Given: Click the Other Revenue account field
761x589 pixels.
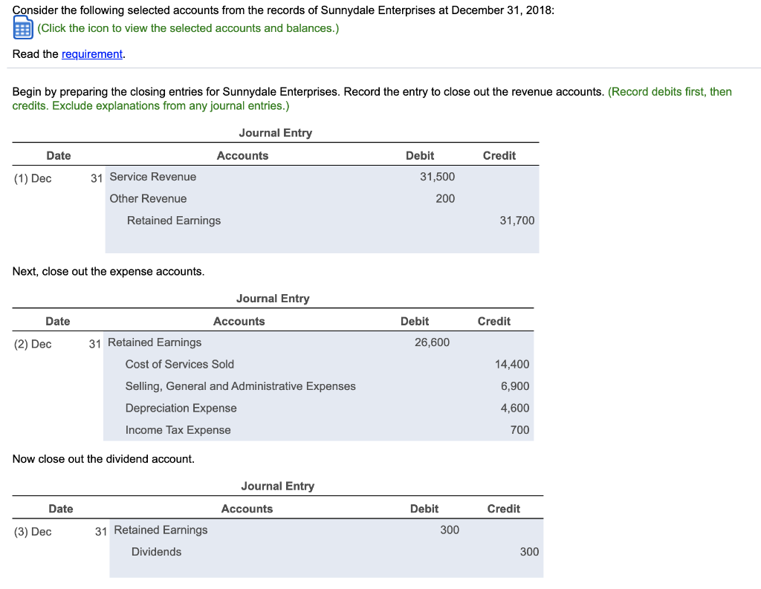Looking at the screenshot, I should click(x=148, y=198).
